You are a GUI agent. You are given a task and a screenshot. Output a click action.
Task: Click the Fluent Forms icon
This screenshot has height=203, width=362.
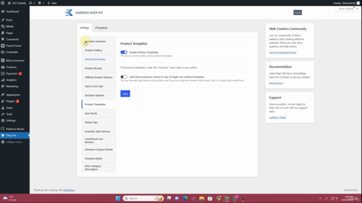[x=3, y=46]
